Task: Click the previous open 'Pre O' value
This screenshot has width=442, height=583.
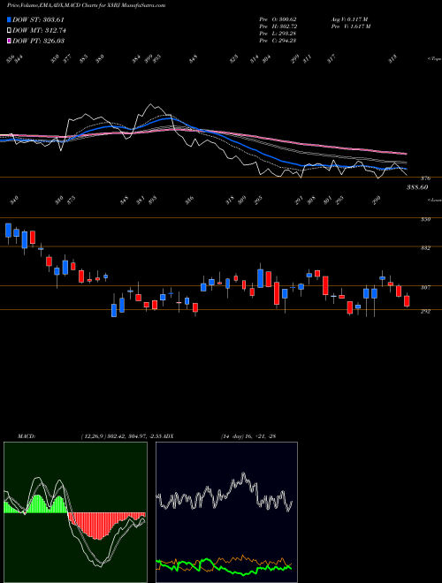Action: point(278,19)
